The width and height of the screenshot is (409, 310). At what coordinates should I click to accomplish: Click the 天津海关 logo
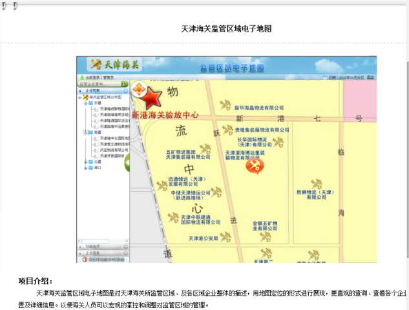click(x=115, y=65)
